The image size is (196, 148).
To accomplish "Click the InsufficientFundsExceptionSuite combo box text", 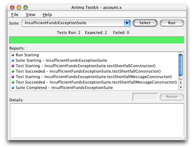I will (55, 23).
